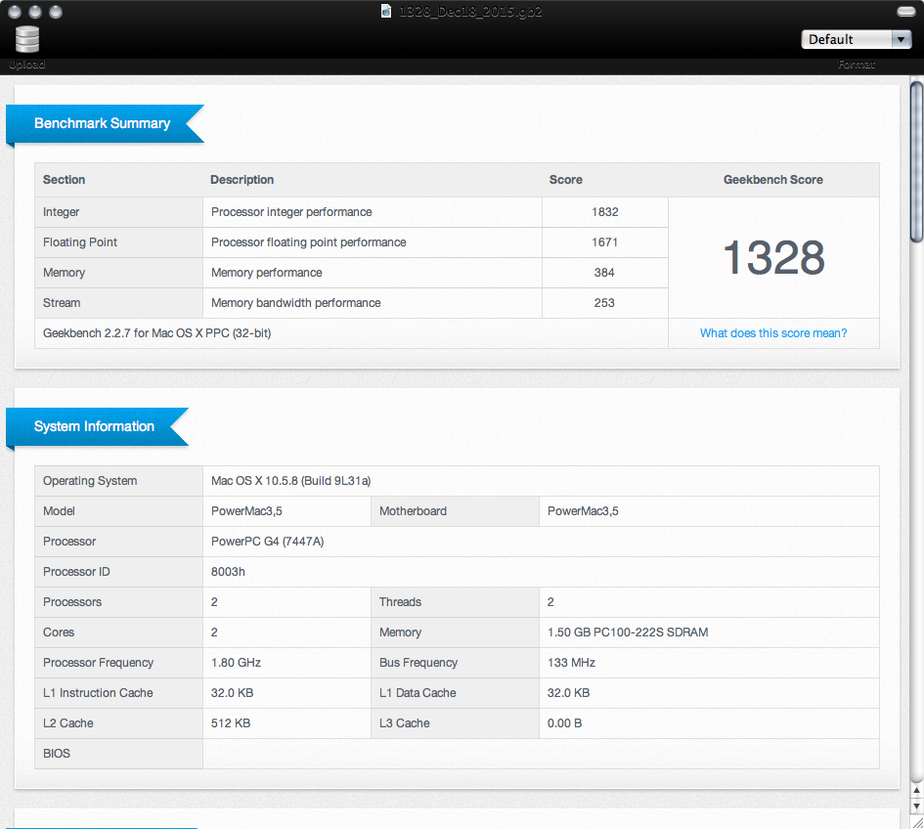
Task: Click the Benchmark Summary banner
Action: click(105, 123)
